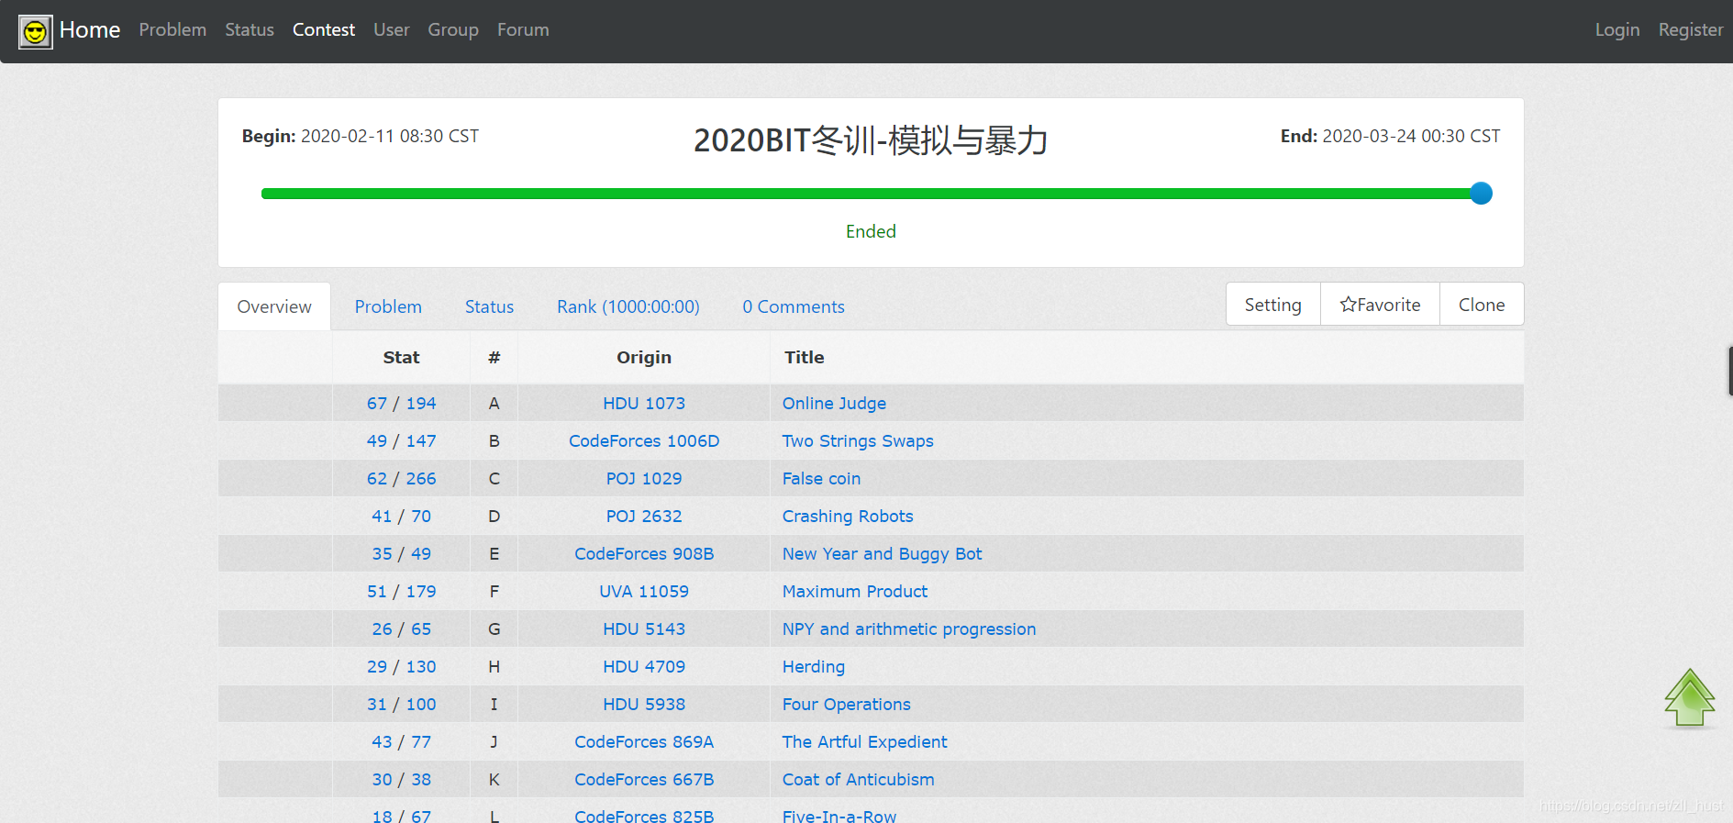
Task: Click stat 67 in row A
Action: [x=377, y=403]
